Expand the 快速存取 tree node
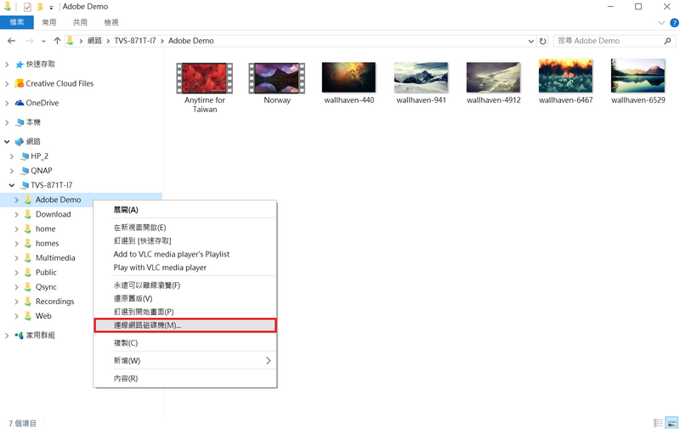Viewport: 680px width, 429px height. pos(7,65)
